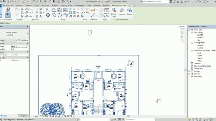The height and width of the screenshot is (121, 216).
Task: Open the Level 2 floor plan
Action: tap(200, 38)
